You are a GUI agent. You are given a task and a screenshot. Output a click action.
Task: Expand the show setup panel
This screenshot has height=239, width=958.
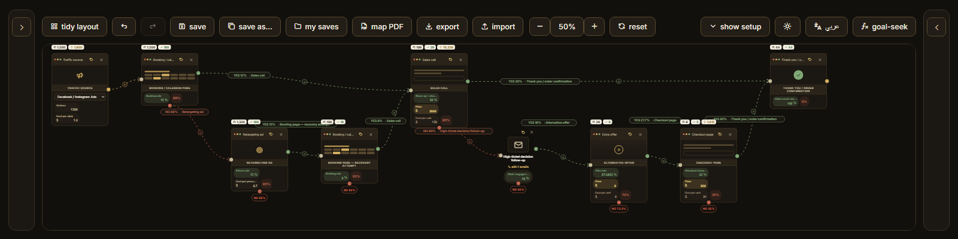pos(735,26)
